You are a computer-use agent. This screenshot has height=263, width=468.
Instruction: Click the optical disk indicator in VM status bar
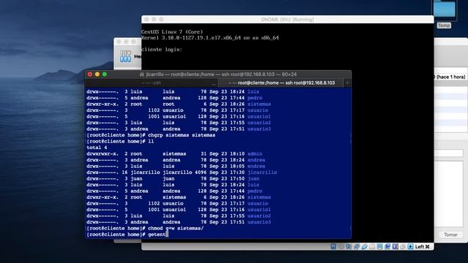[341, 247]
